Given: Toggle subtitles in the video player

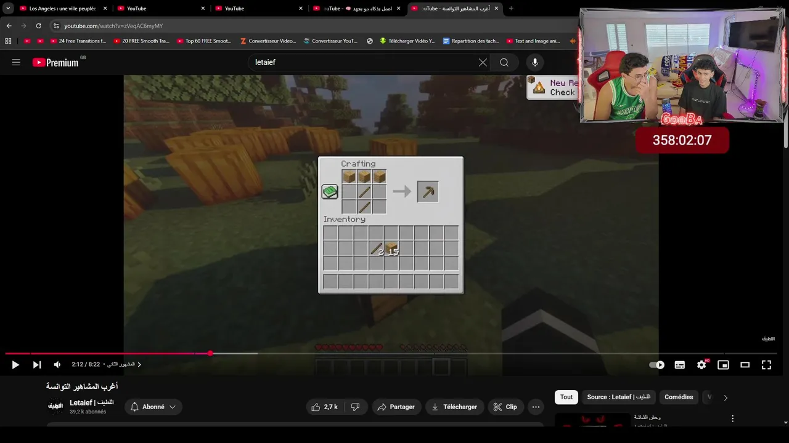Looking at the screenshot, I should click(x=680, y=365).
